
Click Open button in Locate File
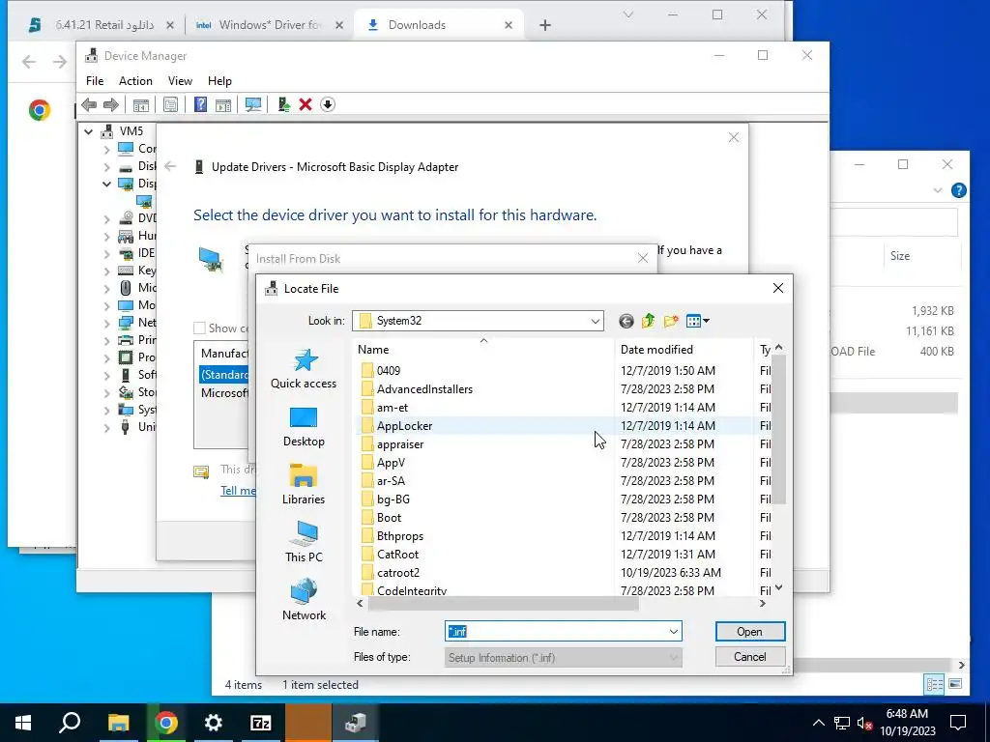tap(750, 632)
